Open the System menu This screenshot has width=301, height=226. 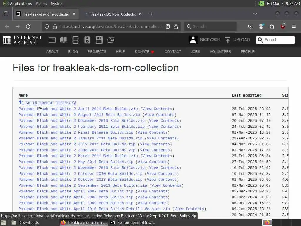point(57,4)
